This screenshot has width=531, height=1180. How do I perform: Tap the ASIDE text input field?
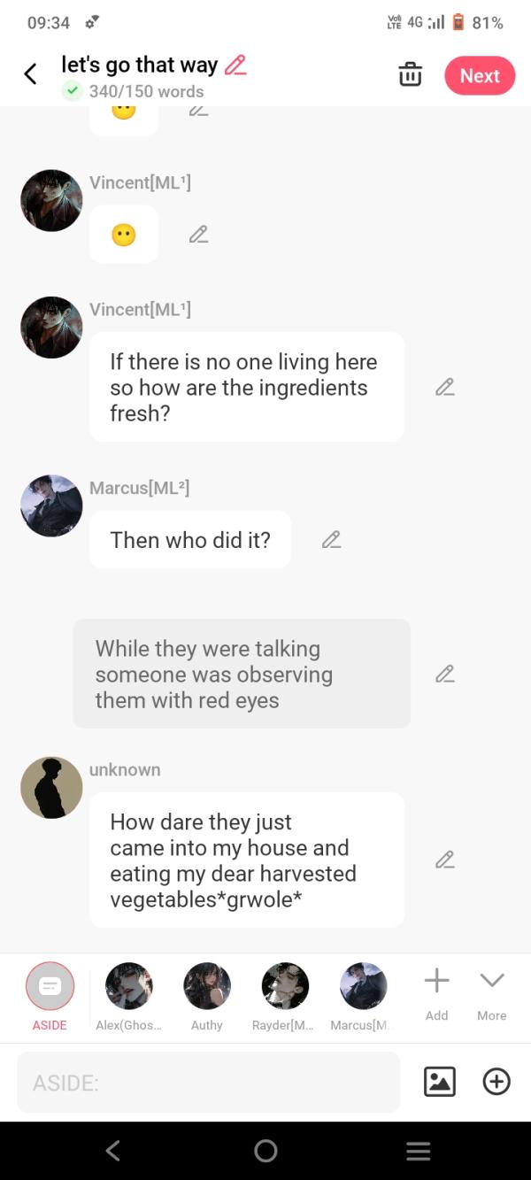pos(209,1082)
